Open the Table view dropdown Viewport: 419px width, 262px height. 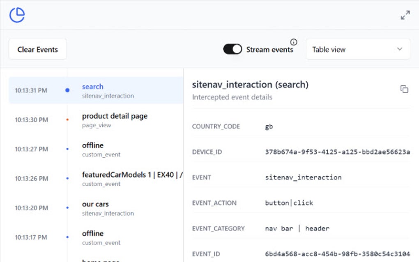click(357, 49)
